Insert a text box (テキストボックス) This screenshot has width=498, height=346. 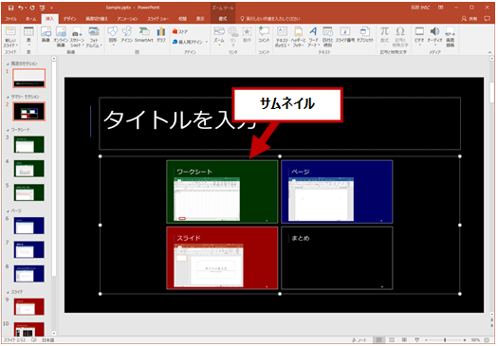[x=282, y=37]
